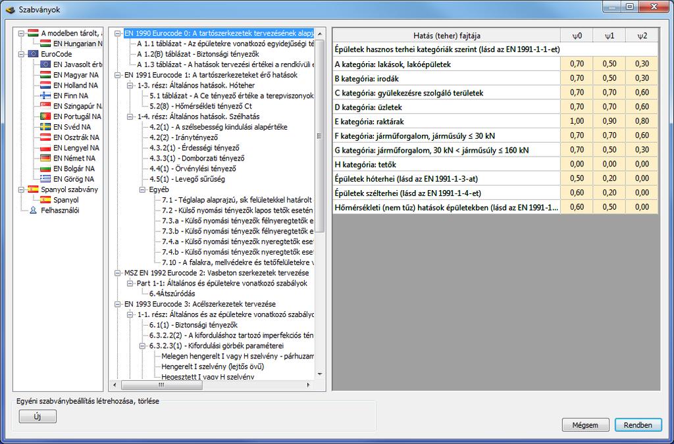This screenshot has width=674, height=444.
Task: Click the row label B kategória: irodák
Action: click(447, 78)
